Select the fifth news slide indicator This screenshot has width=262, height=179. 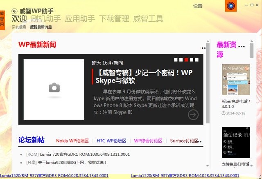(197, 60)
